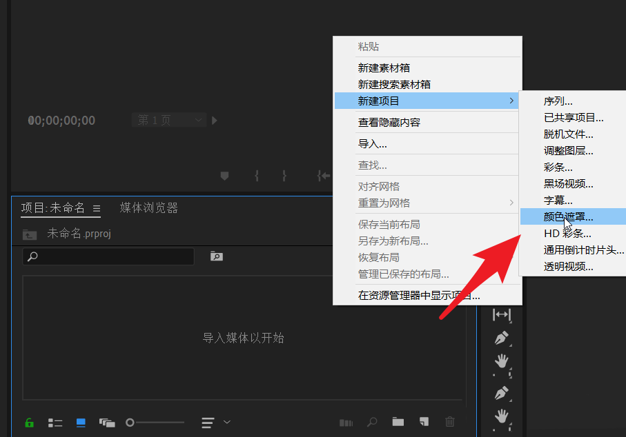
Task: Click the magnifier Find icon in Project panel
Action: pos(371,422)
